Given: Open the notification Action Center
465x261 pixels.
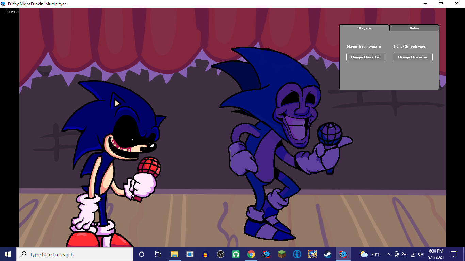Looking at the screenshot, I should pos(454,254).
